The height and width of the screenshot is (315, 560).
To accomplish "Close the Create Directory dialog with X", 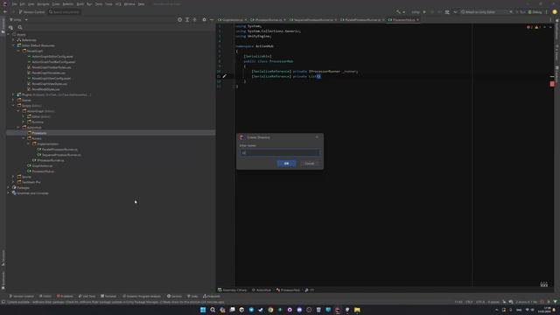I will point(317,137).
